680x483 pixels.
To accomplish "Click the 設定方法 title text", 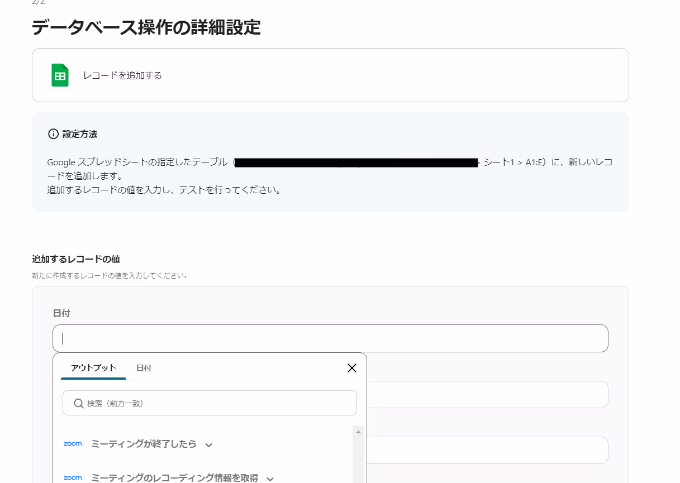I will point(80,134).
